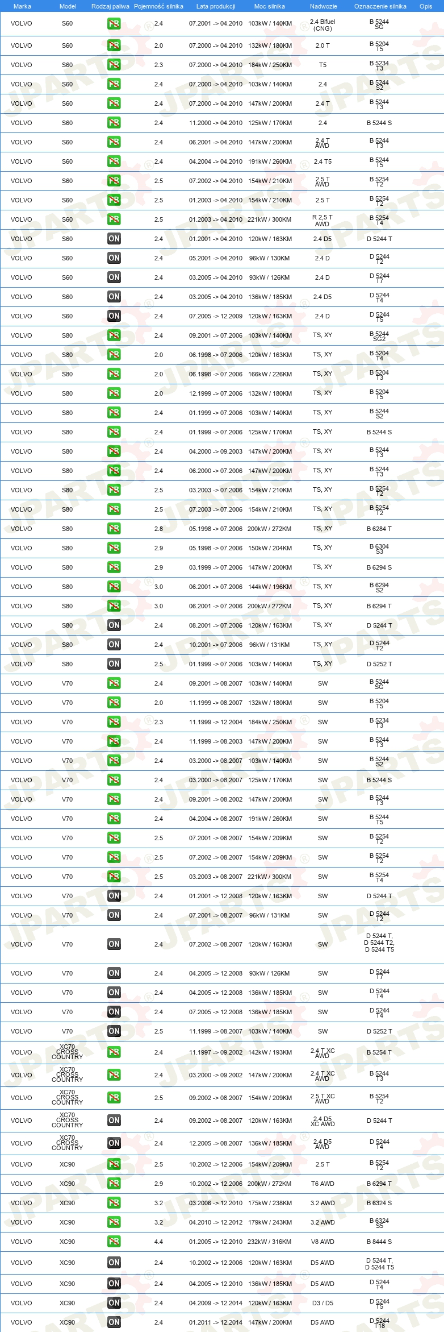Viewport: 444px width, 1332px height.
Task: Click the PB icon in the S80 150kW / 204KM row
Action: point(114,548)
